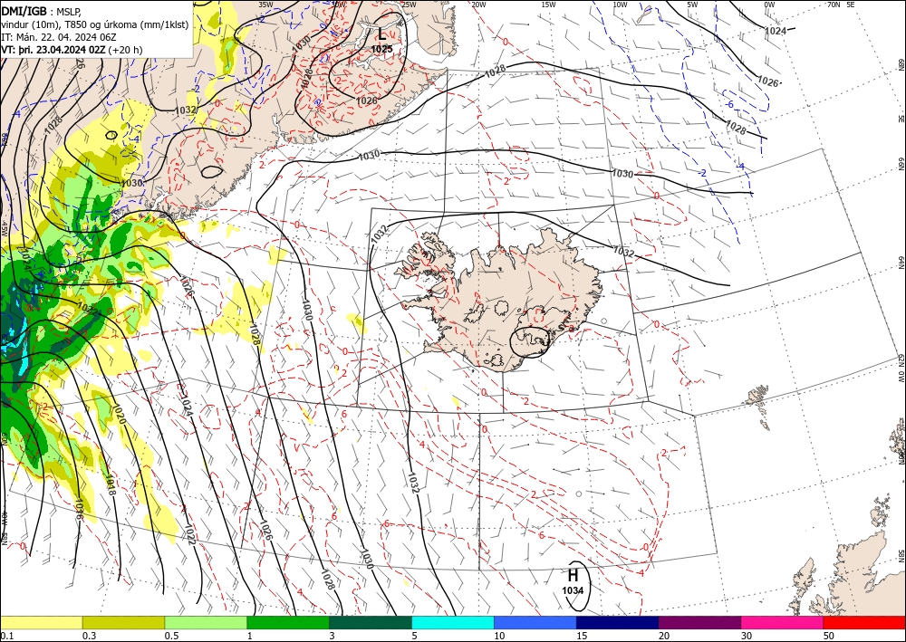Click the '1034' high pressure value

coord(573,590)
